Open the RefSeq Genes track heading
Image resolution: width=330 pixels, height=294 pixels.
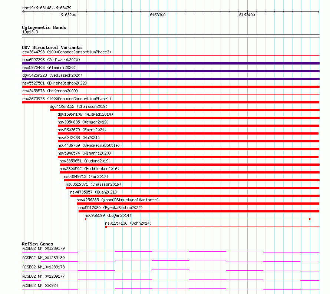click(37, 244)
